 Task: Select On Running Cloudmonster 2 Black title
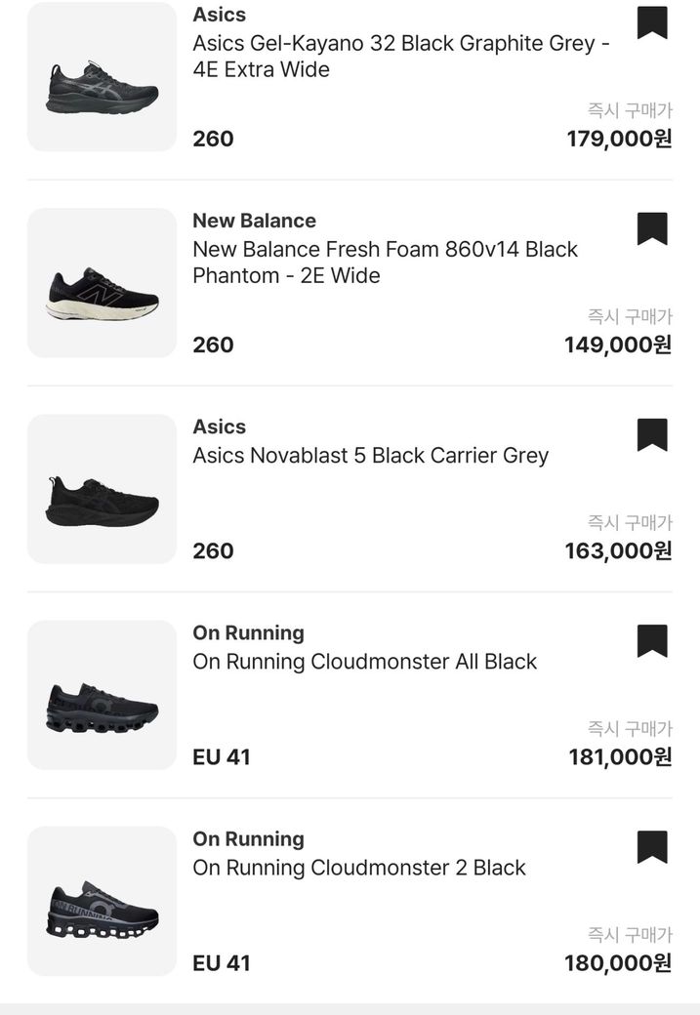(358, 868)
